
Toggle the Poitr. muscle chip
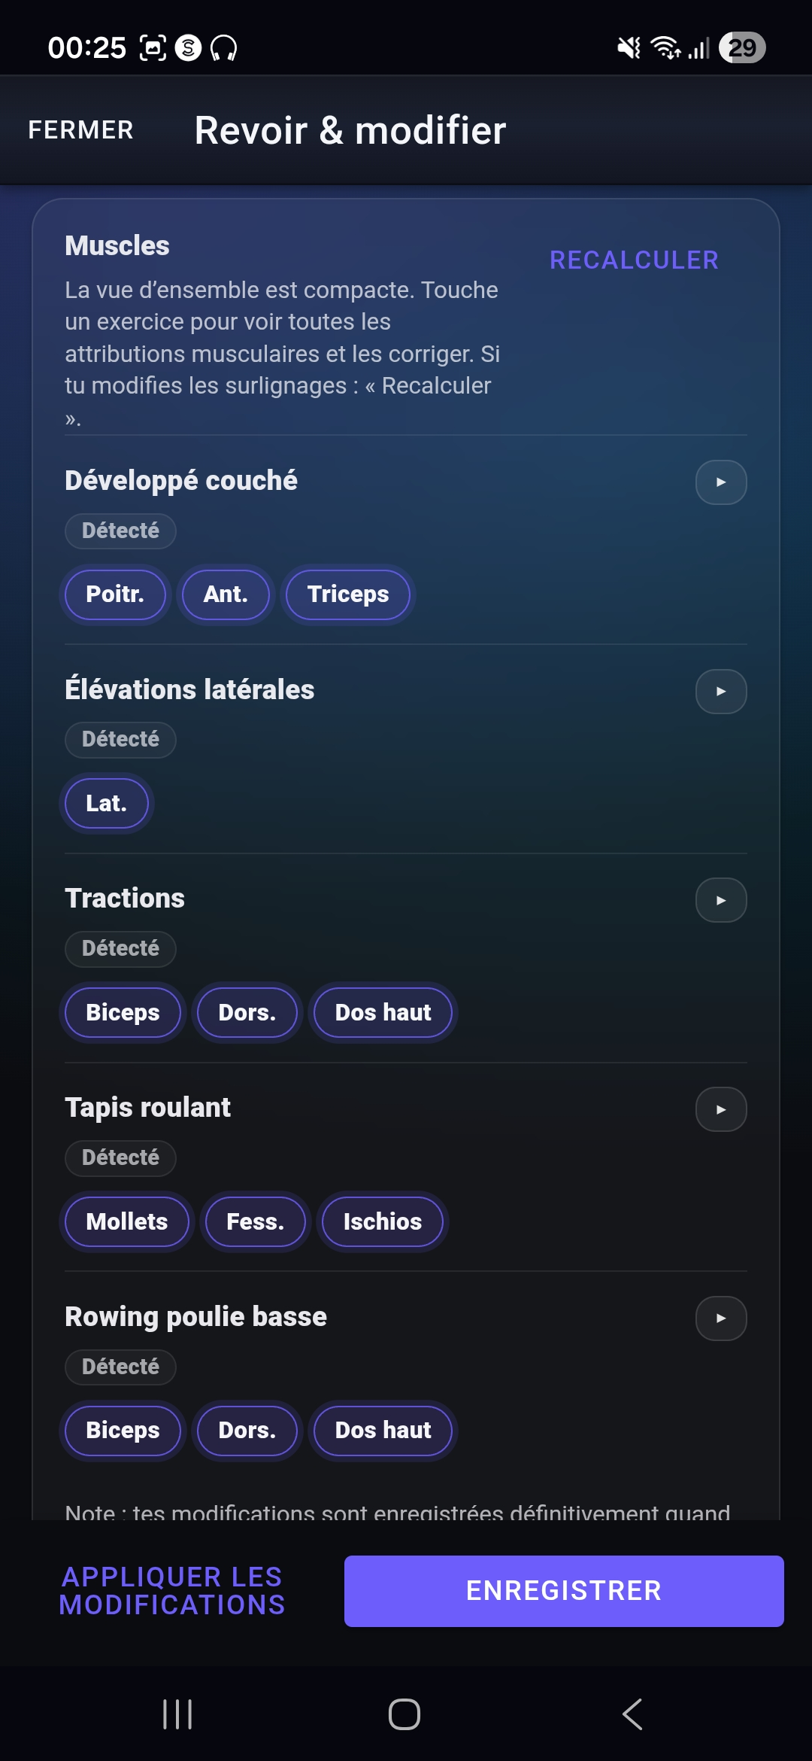coord(115,595)
